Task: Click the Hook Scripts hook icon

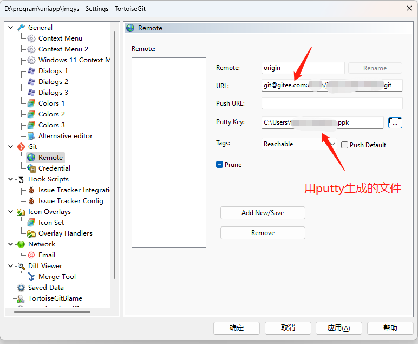Action: pyautogui.click(x=21, y=179)
